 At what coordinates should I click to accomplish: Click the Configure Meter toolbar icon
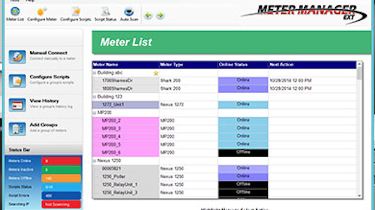click(x=42, y=15)
